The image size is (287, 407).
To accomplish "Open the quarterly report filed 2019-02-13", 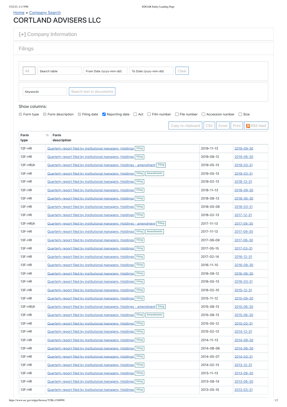I will [x=91, y=182].
